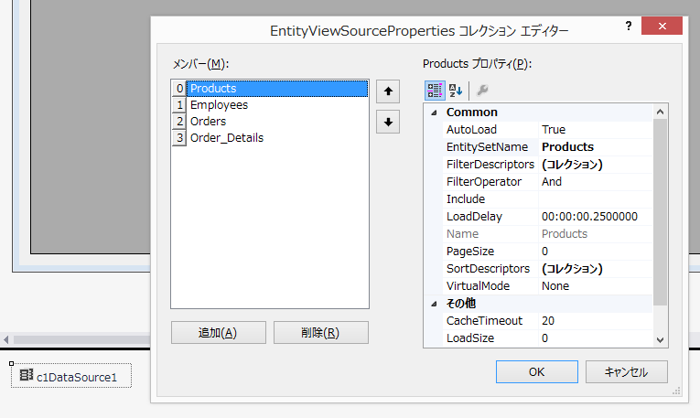Click FilterDescriptors (コレクション) value
The height and width of the screenshot is (418, 700).
coord(596,164)
